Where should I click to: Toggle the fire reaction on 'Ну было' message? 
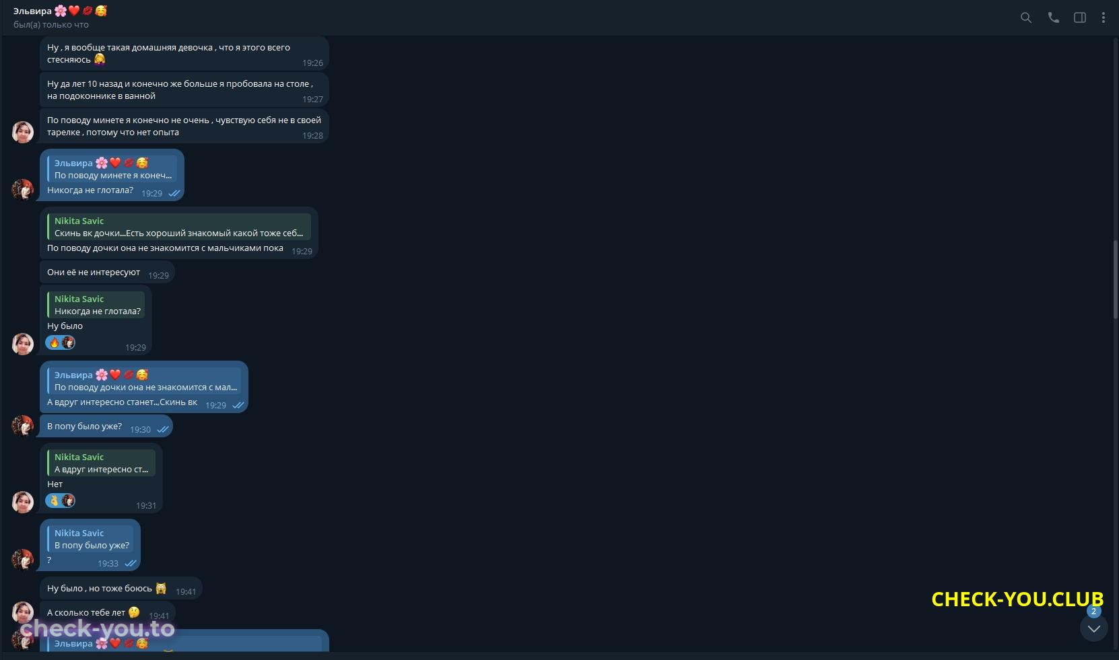[x=61, y=342]
